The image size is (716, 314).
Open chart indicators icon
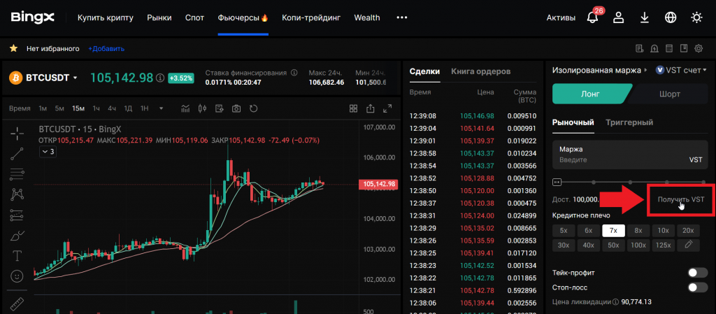click(185, 108)
